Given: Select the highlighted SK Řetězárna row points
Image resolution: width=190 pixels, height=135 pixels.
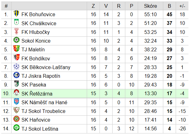Looking at the screenshot, I should 169,93.
